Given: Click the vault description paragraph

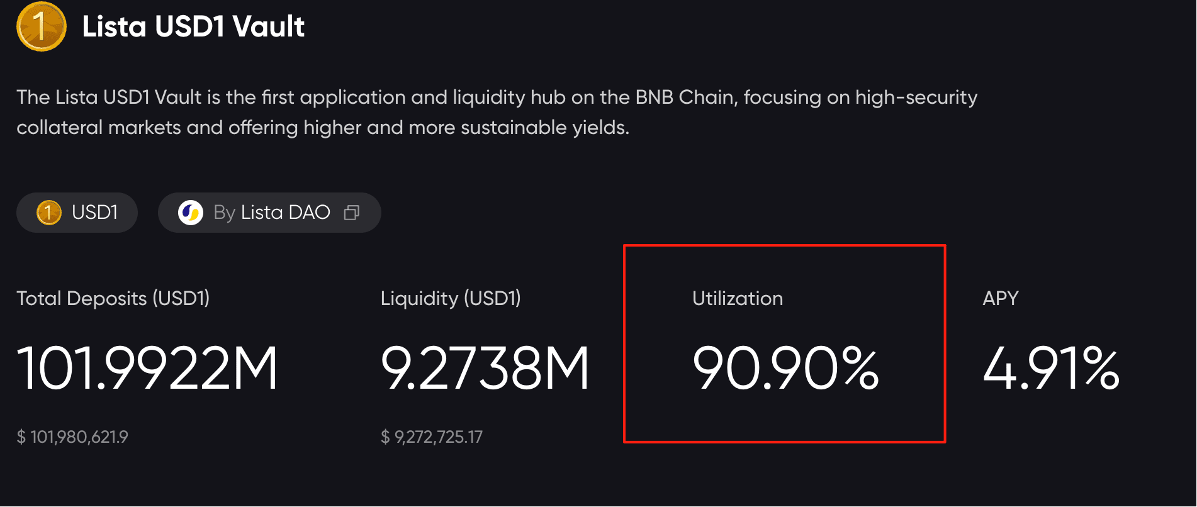Looking at the screenshot, I should coord(497,112).
